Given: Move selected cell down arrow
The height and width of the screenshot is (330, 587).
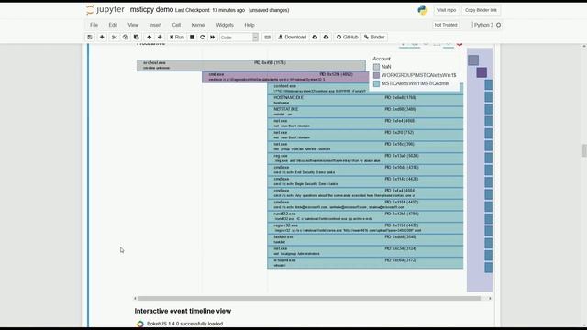Looking at the screenshot, I should point(160,37).
